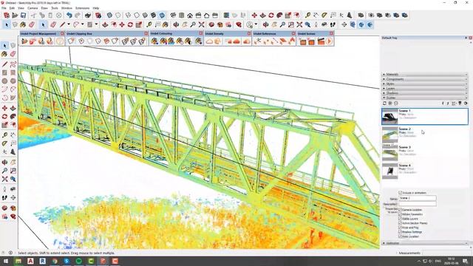Toggle Hidden Geometry checkbox
Screen dimensions: 473x266
tap(401, 214)
